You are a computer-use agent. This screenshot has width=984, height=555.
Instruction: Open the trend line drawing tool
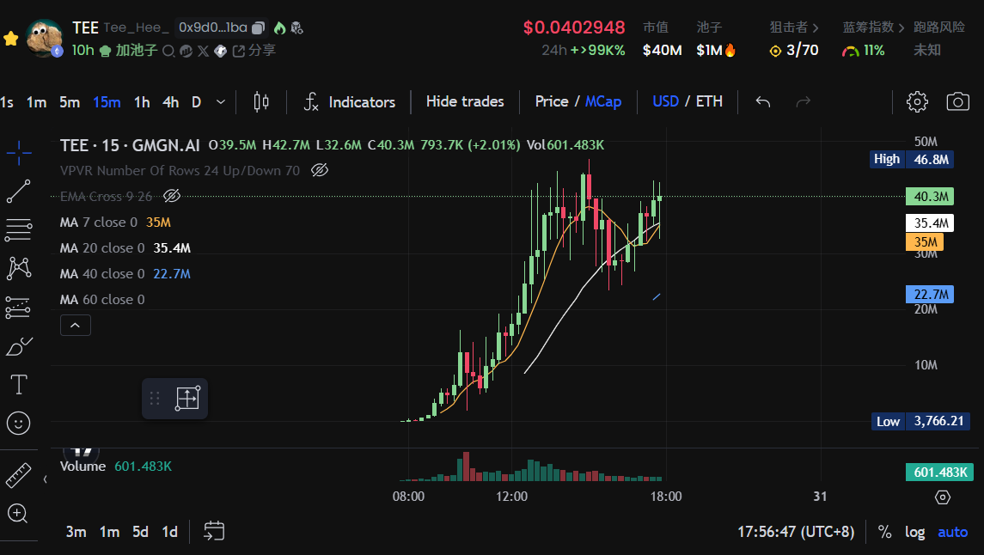pos(18,191)
